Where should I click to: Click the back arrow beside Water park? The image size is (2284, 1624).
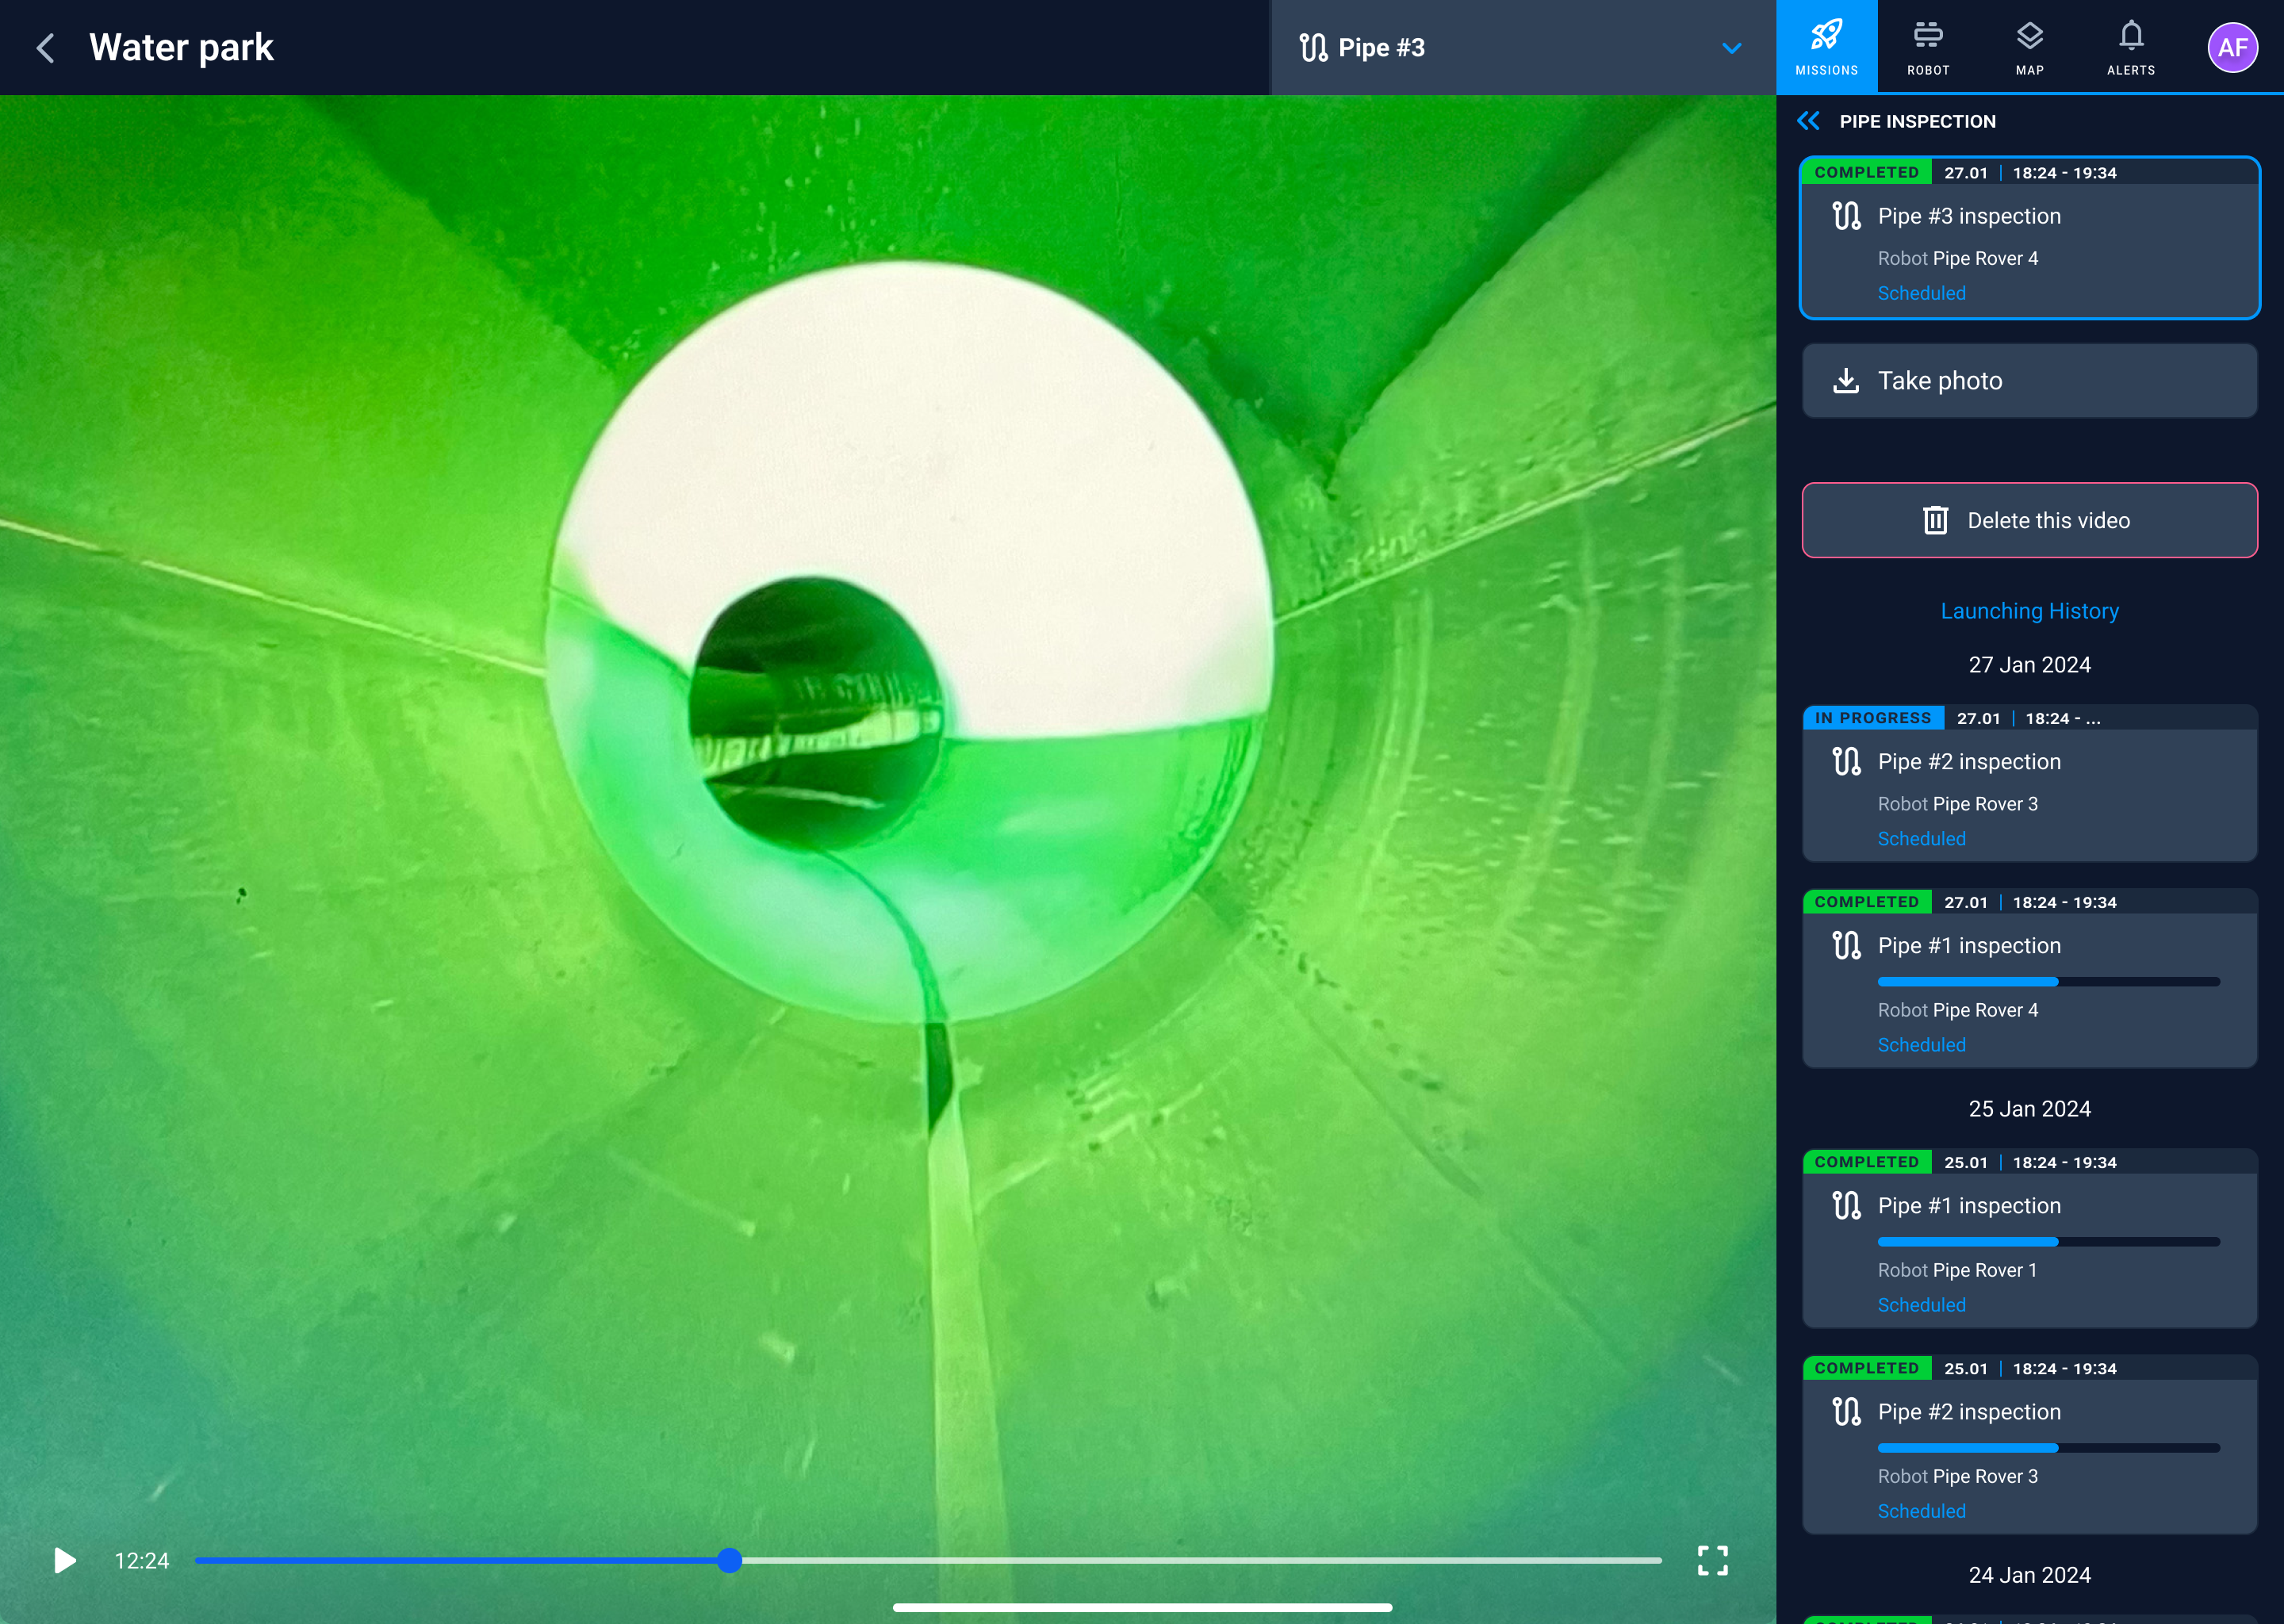click(x=46, y=47)
